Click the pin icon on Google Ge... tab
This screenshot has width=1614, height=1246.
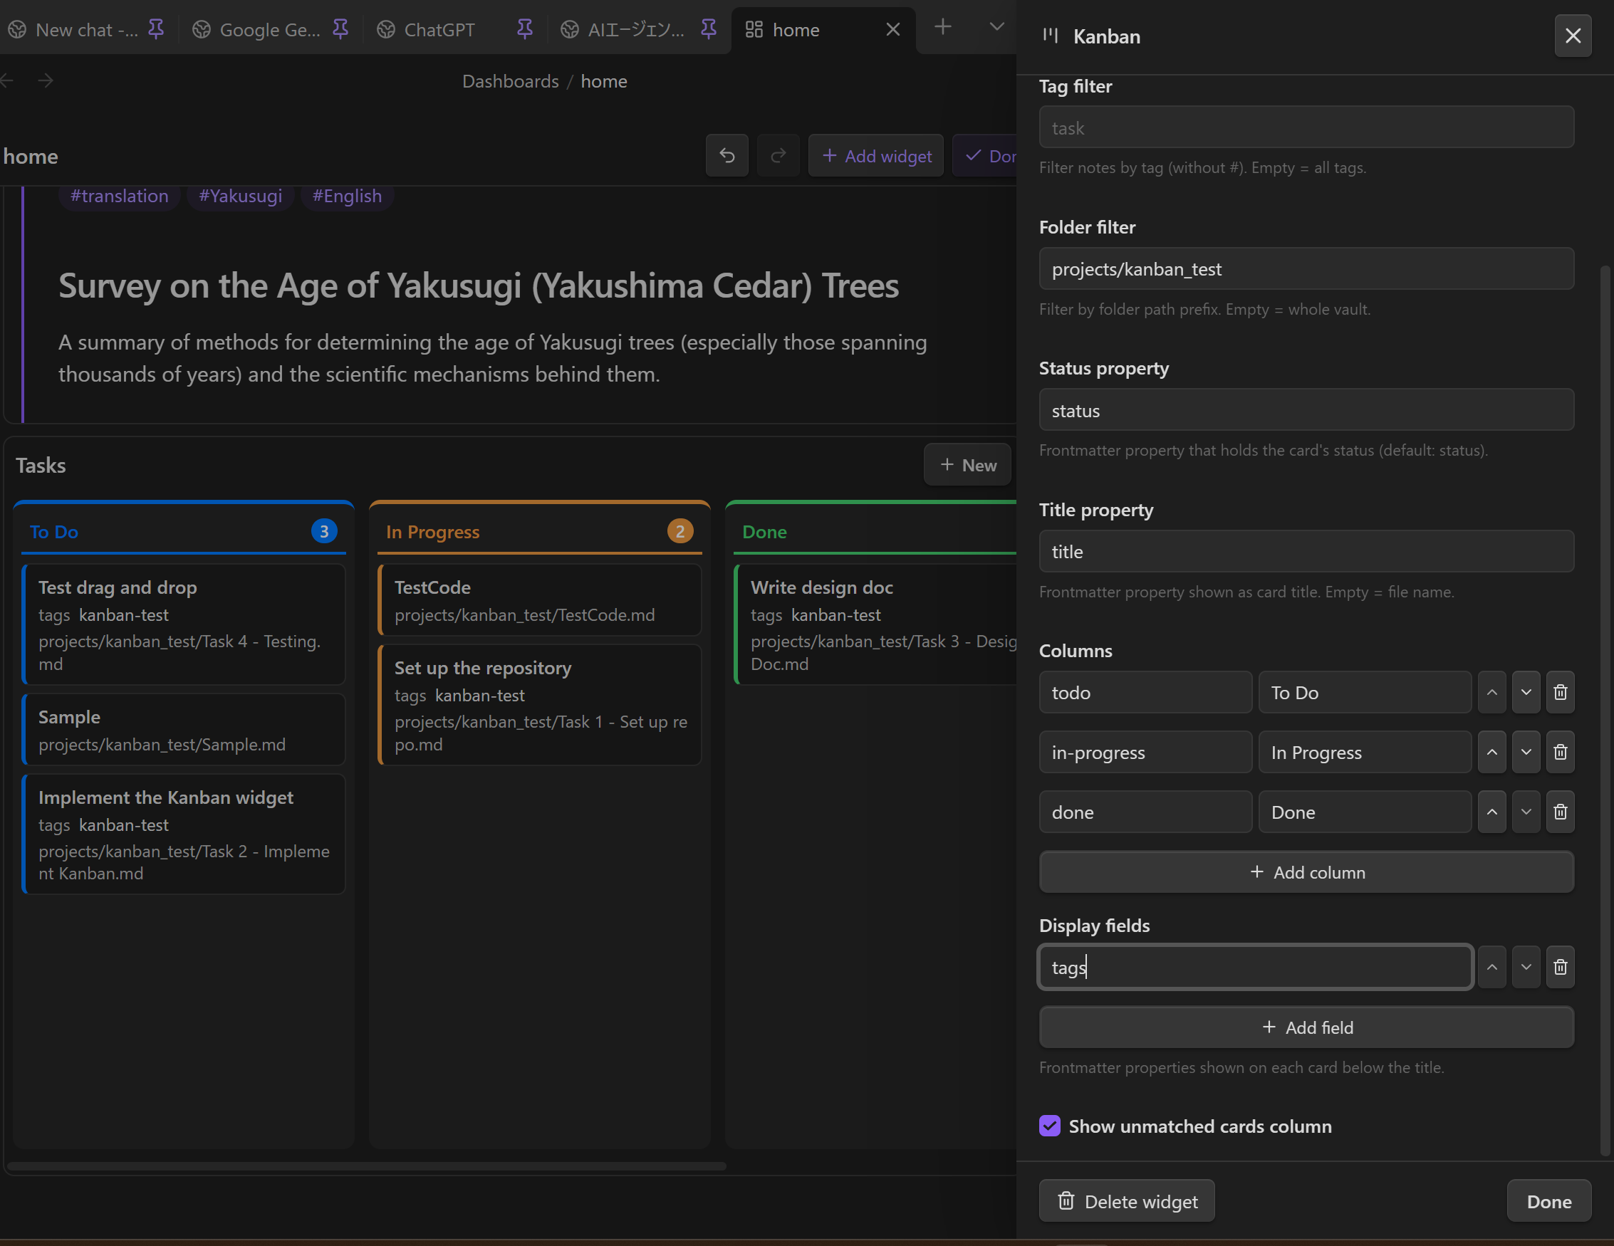340,29
